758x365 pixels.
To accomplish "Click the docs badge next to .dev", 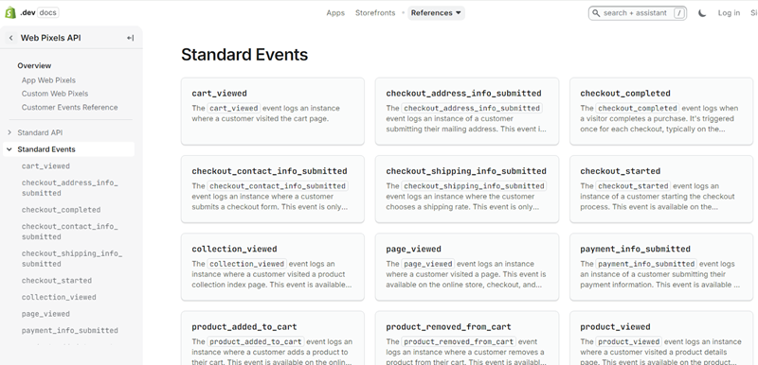I will [x=48, y=12].
